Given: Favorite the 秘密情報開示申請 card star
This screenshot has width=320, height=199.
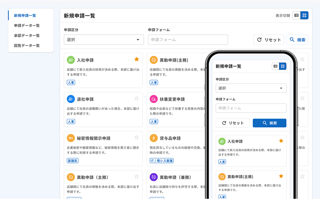Looking at the screenshot, I should click(136, 137).
